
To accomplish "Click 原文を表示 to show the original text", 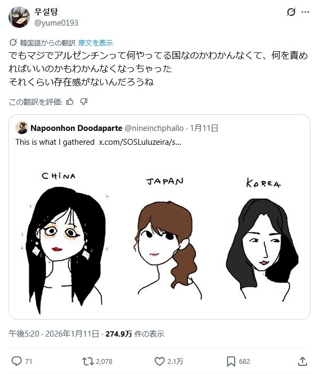I will (95, 43).
